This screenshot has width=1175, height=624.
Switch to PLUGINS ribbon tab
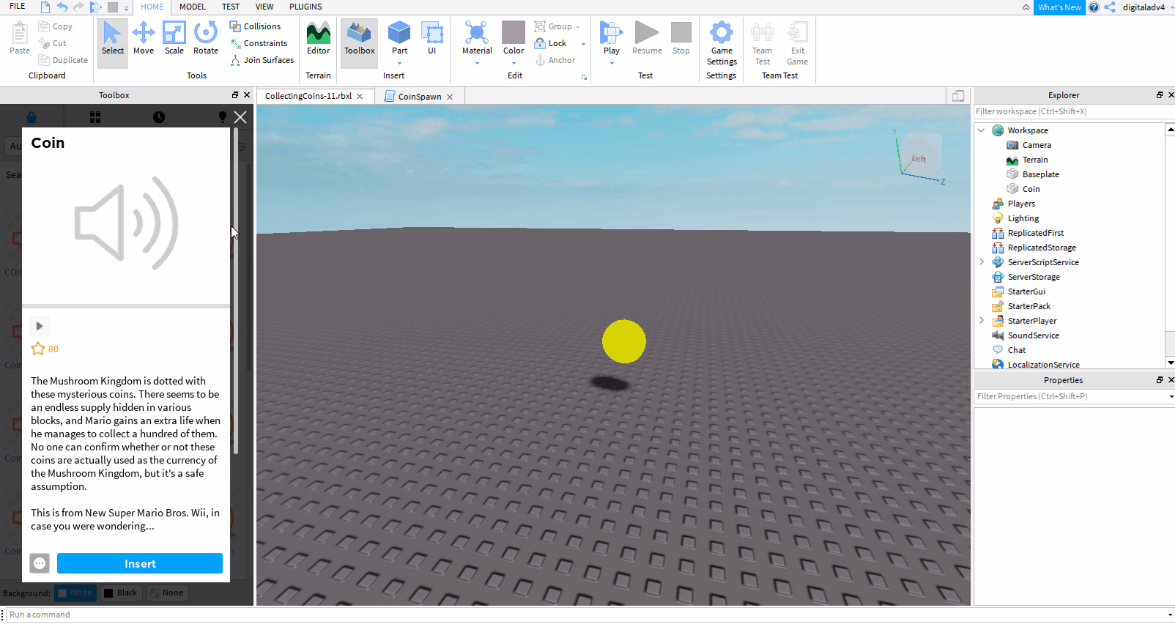(305, 7)
